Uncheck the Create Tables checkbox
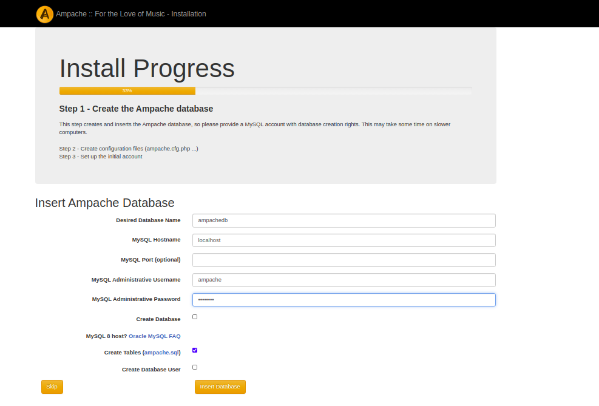This screenshot has height=406, width=599. pyautogui.click(x=195, y=350)
